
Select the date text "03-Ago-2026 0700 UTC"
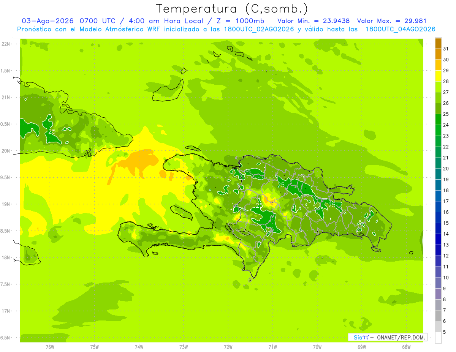[68, 21]
